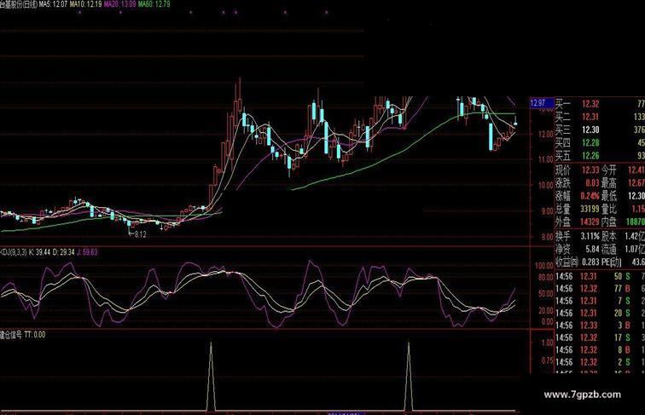Viewport: 645px width, 415px height.
Task: Select the 买三 row price 12.30
Action: (x=590, y=130)
